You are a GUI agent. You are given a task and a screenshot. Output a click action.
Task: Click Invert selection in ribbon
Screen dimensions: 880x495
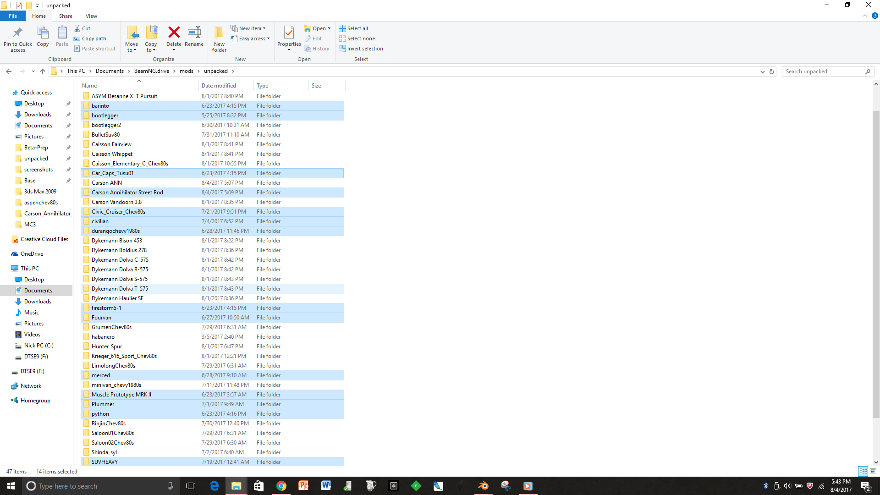(361, 49)
